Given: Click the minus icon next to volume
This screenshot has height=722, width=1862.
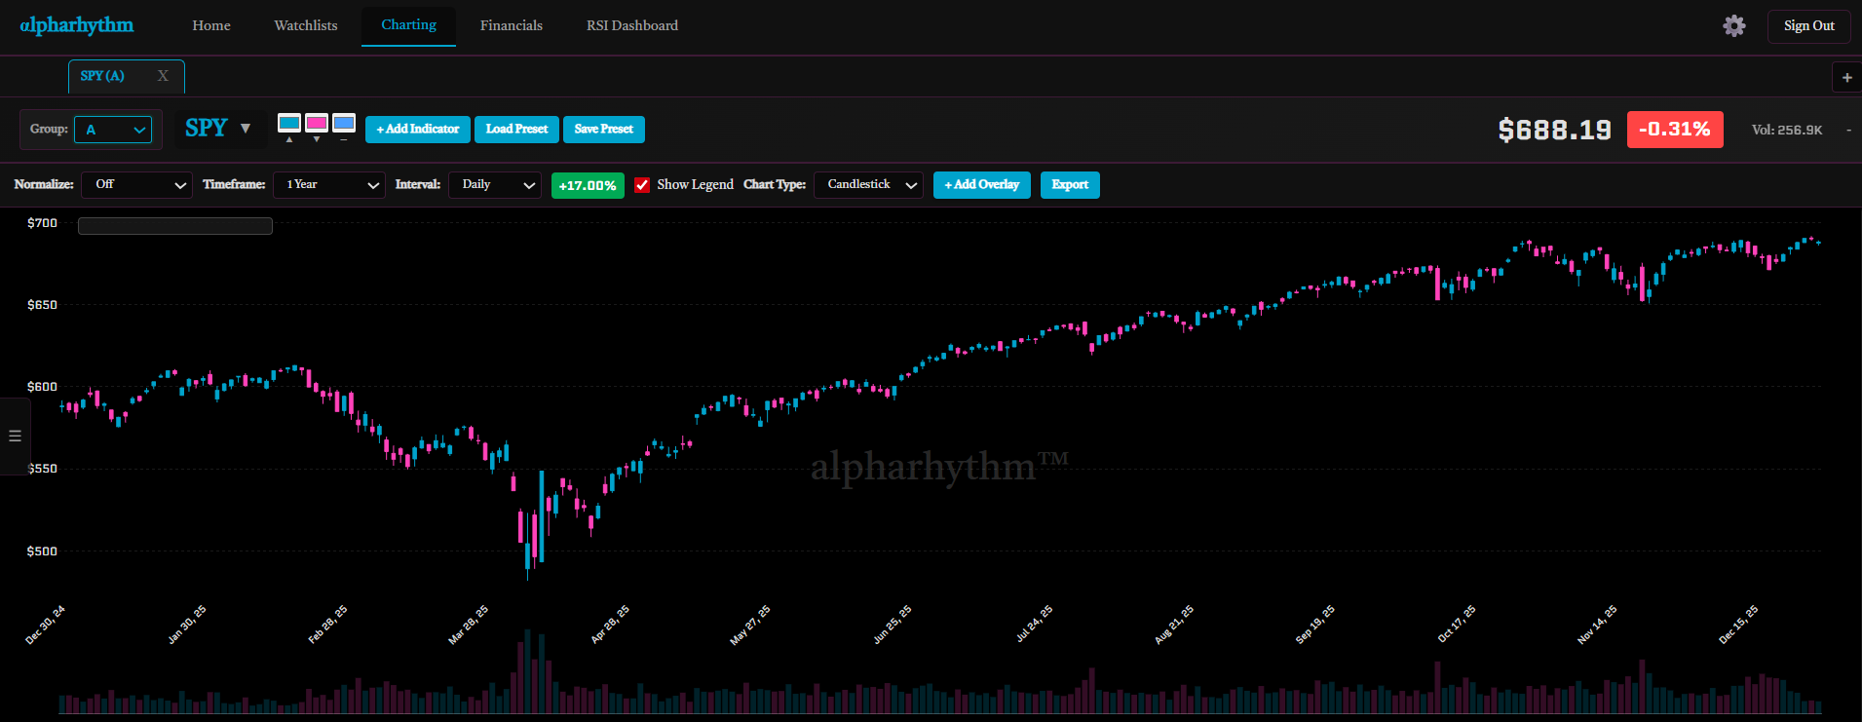Looking at the screenshot, I should click(1848, 130).
